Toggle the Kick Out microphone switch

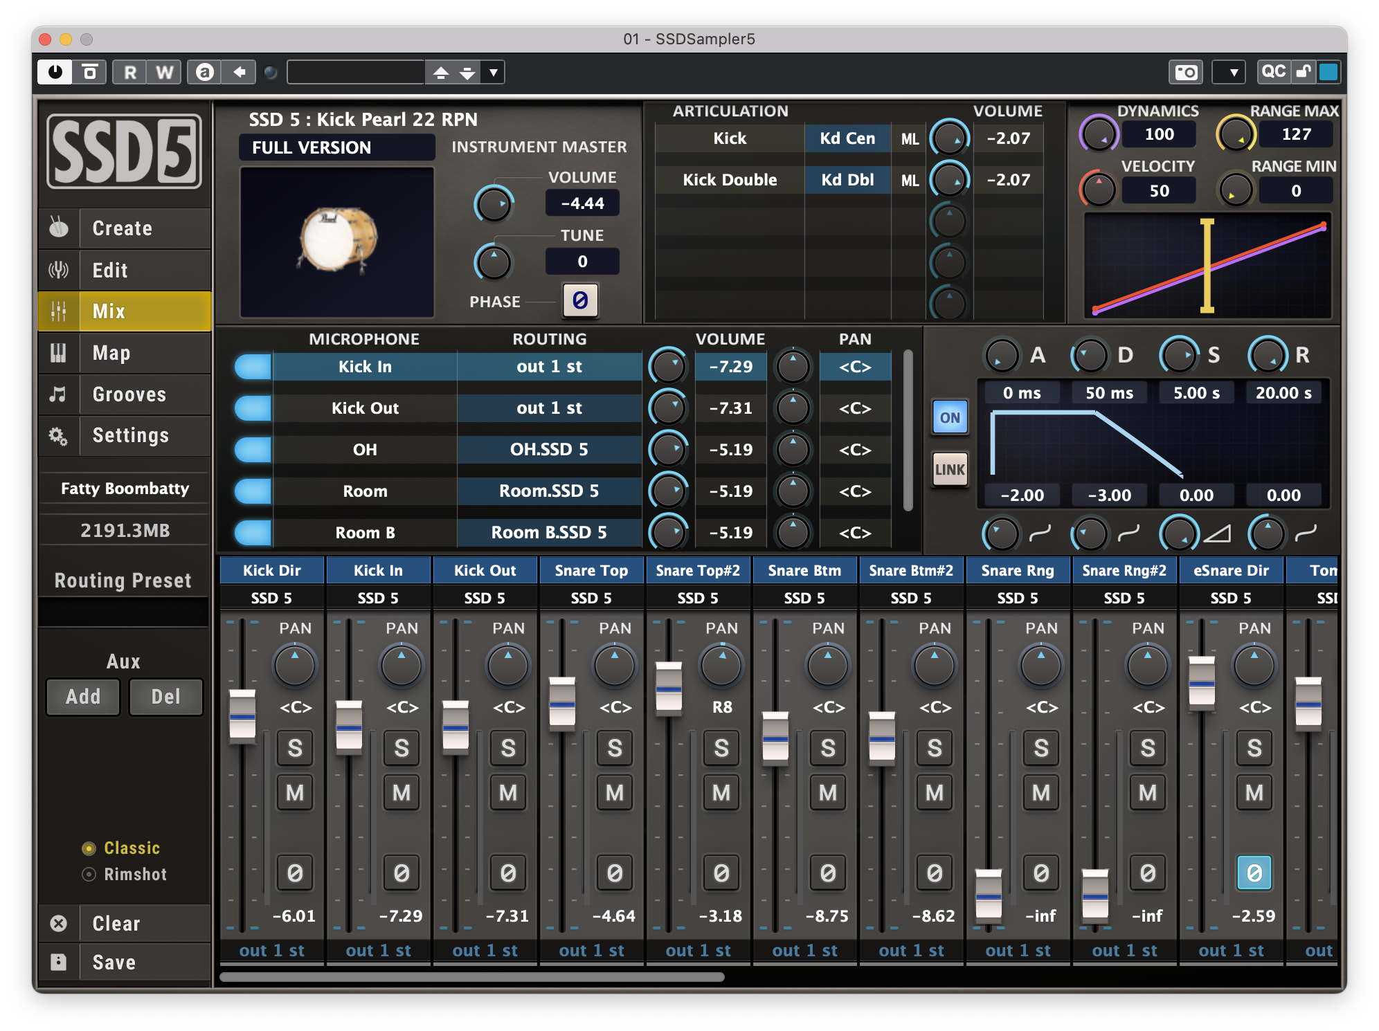pyautogui.click(x=253, y=408)
